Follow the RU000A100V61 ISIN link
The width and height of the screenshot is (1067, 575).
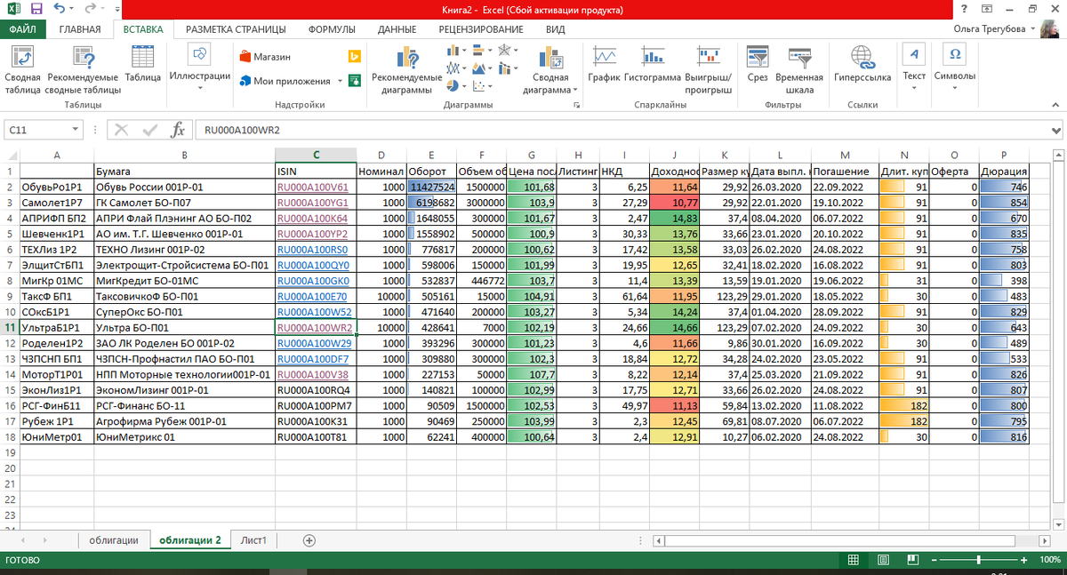312,188
